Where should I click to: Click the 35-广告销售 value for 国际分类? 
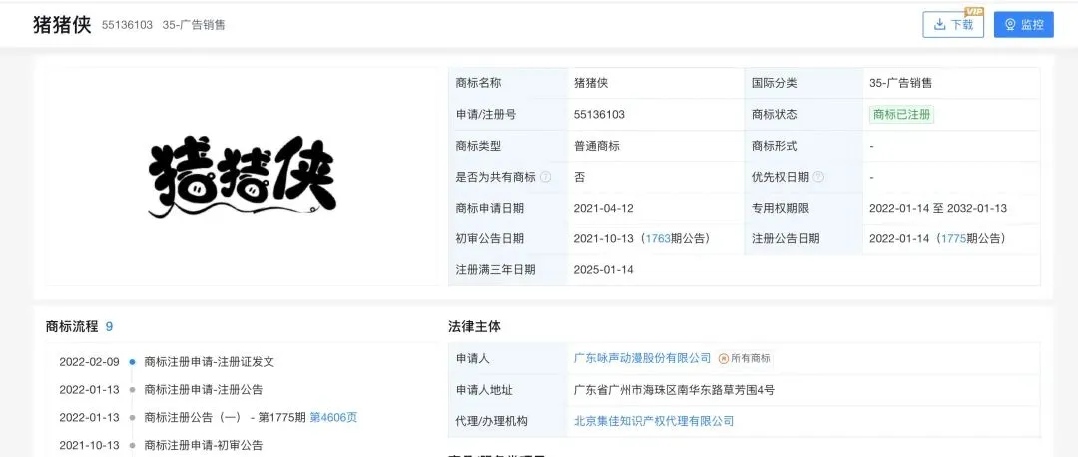(900, 83)
